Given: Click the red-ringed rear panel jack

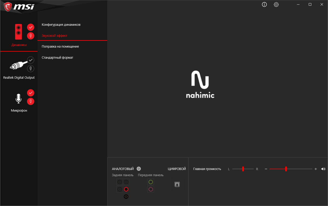Looking at the screenshot, I should point(126,189).
